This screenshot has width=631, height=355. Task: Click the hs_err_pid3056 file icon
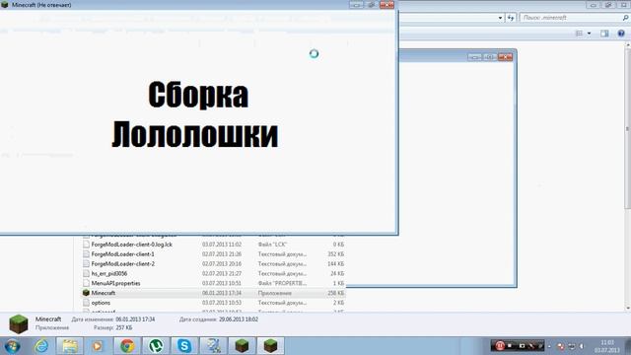click(86, 273)
